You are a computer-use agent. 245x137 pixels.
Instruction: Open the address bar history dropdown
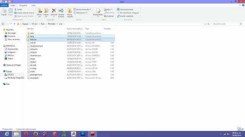tap(205, 24)
